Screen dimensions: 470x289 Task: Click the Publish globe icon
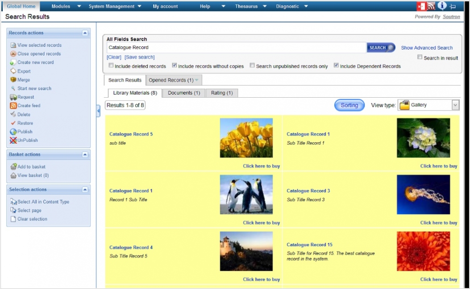coord(13,132)
